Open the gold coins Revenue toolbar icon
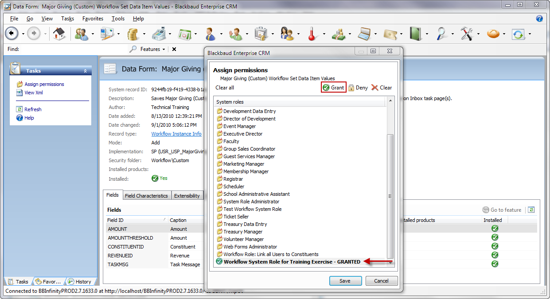 click(132, 34)
